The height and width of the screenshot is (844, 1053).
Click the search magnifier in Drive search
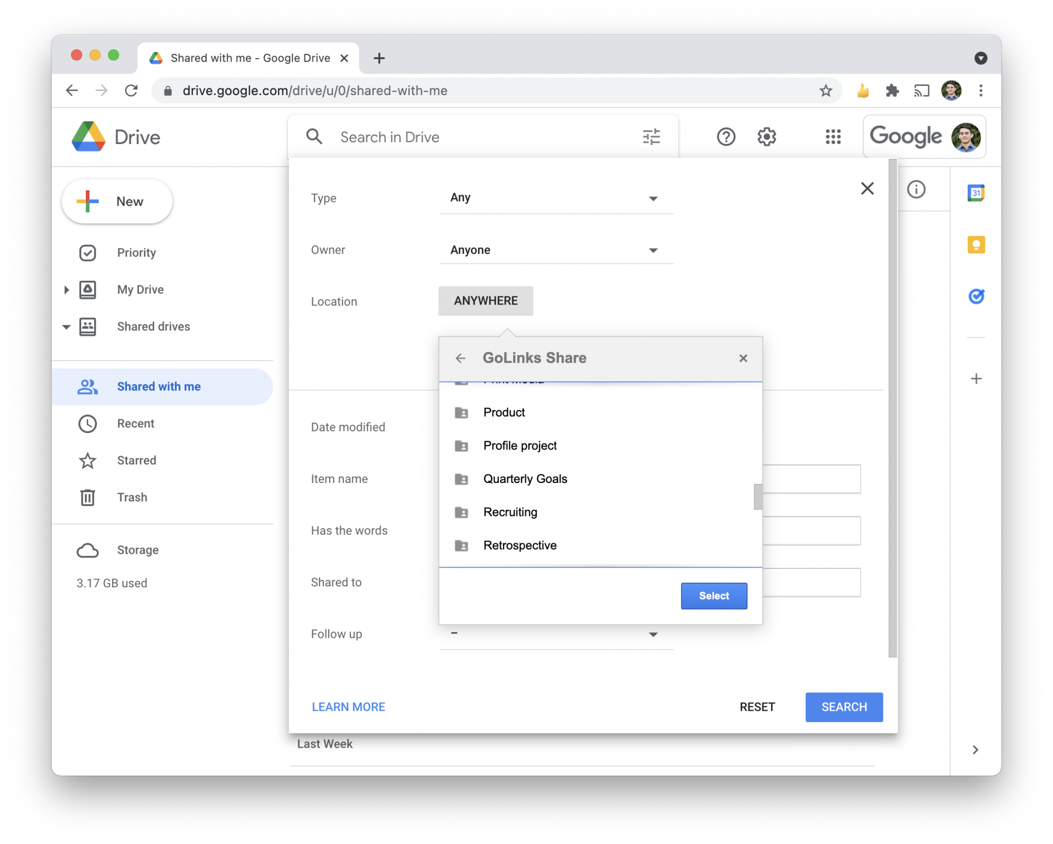pos(314,136)
